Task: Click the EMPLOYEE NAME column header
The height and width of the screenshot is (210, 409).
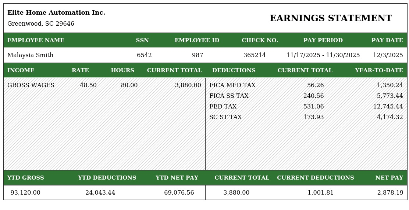Action: pyautogui.click(x=36, y=40)
